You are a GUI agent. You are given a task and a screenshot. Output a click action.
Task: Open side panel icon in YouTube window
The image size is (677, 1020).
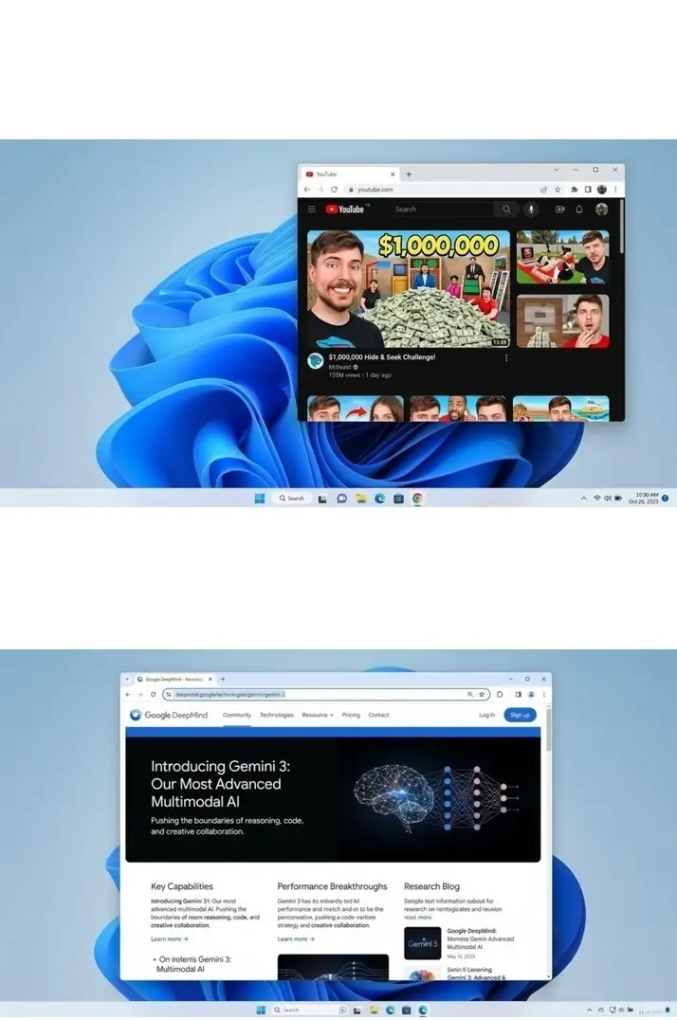coord(588,190)
